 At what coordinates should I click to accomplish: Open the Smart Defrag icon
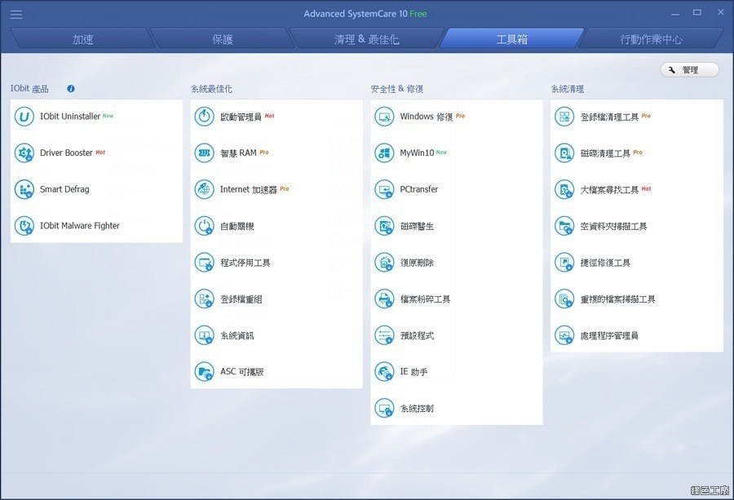(x=24, y=189)
